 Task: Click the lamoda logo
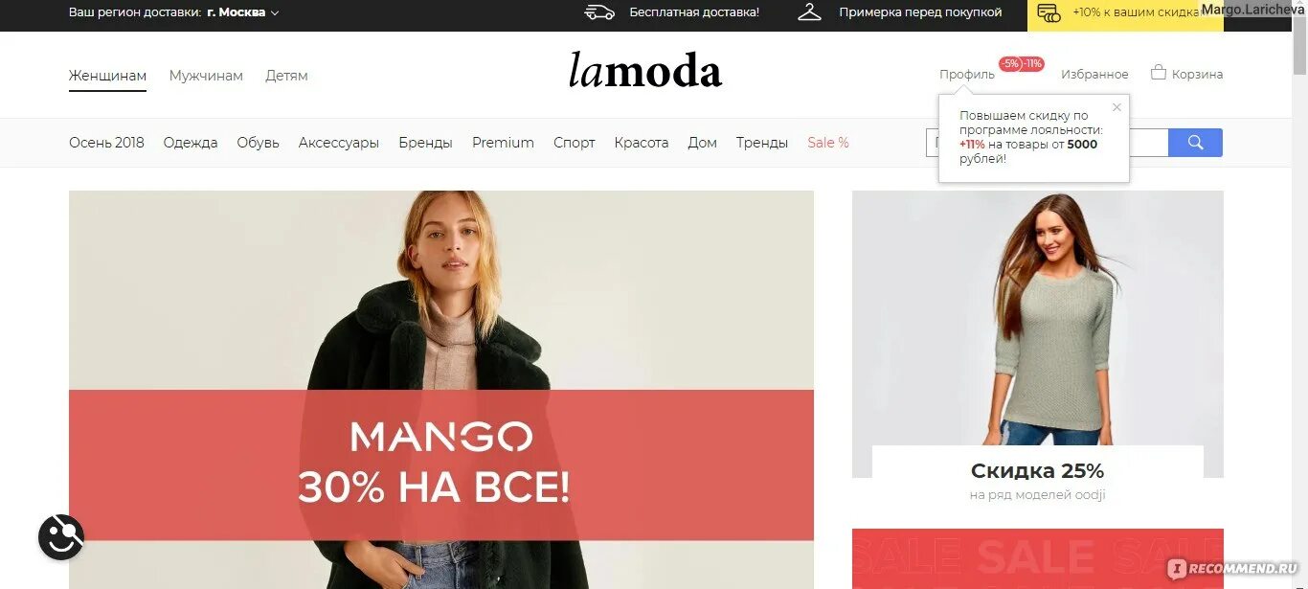point(645,71)
